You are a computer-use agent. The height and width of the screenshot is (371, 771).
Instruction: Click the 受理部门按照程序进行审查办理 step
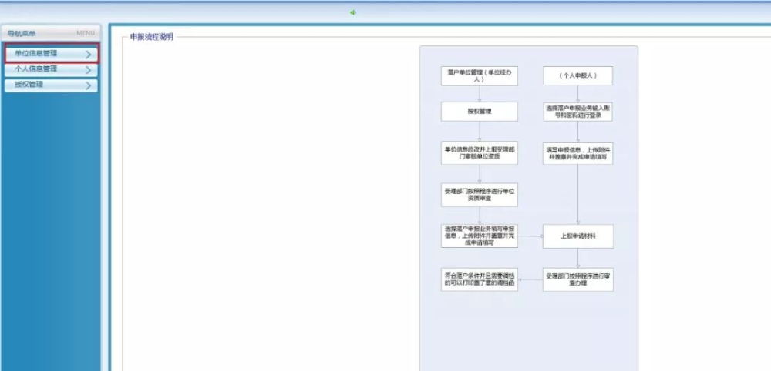click(x=577, y=279)
